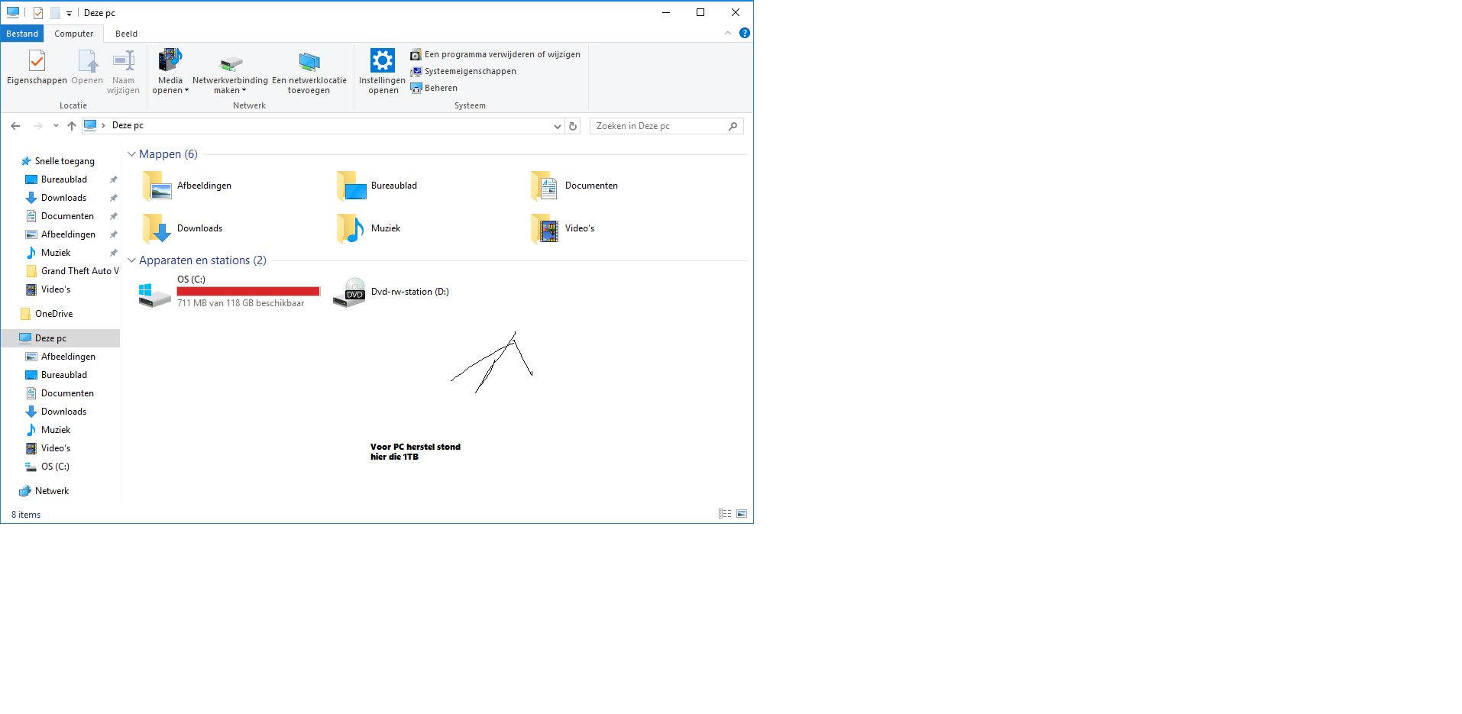Collapse the Apparaten en stations group
The width and height of the screenshot is (1462, 714).
tap(131, 260)
